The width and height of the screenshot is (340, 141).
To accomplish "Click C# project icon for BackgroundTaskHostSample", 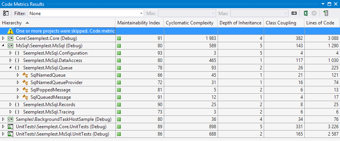I will 10,119.
